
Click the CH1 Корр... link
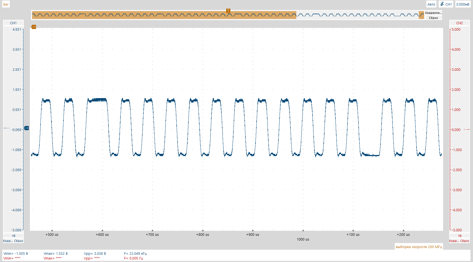[8, 241]
